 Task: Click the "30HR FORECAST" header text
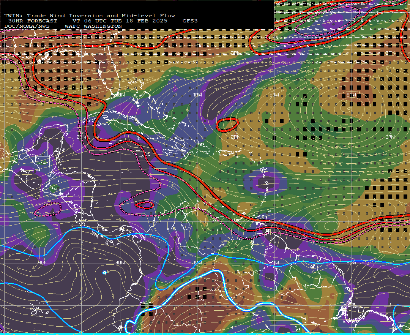click(32, 21)
